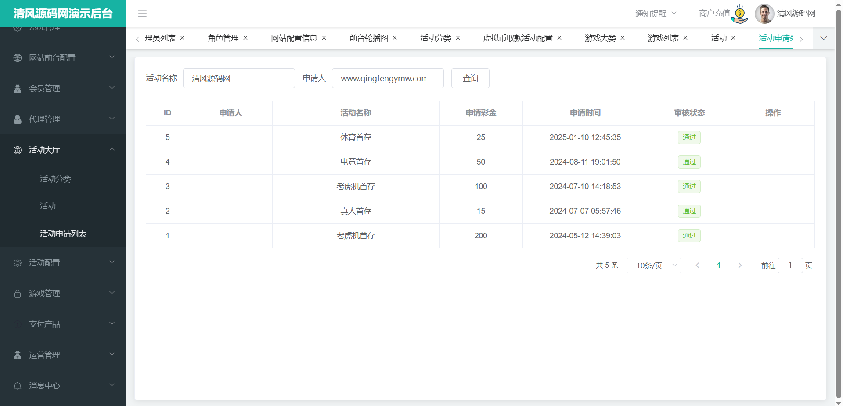Click the 活动名称 input field
This screenshot has height=406, width=843.
(x=239, y=79)
